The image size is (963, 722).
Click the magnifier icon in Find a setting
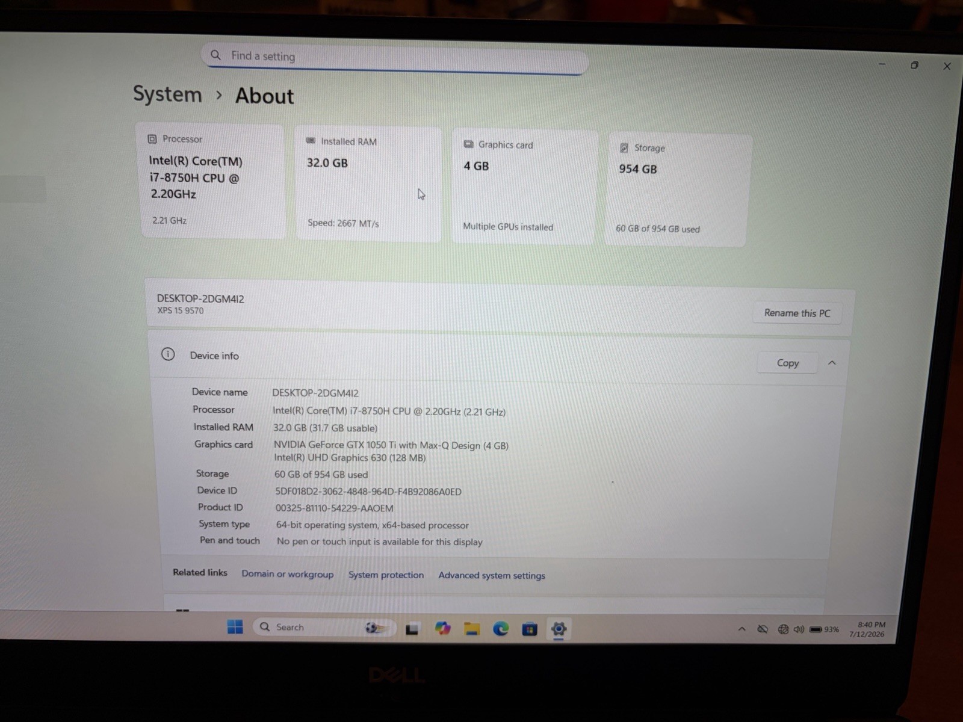(x=215, y=55)
